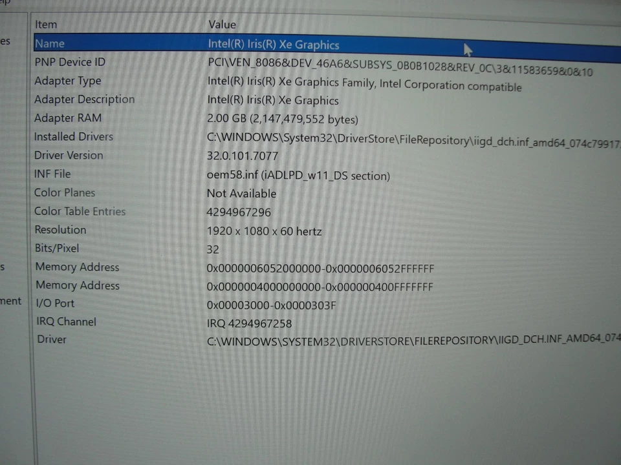The width and height of the screenshot is (621, 465).
Task: Select the 'oem58.inf (iADLPD_w11_DS section)' value
Action: [298, 175]
